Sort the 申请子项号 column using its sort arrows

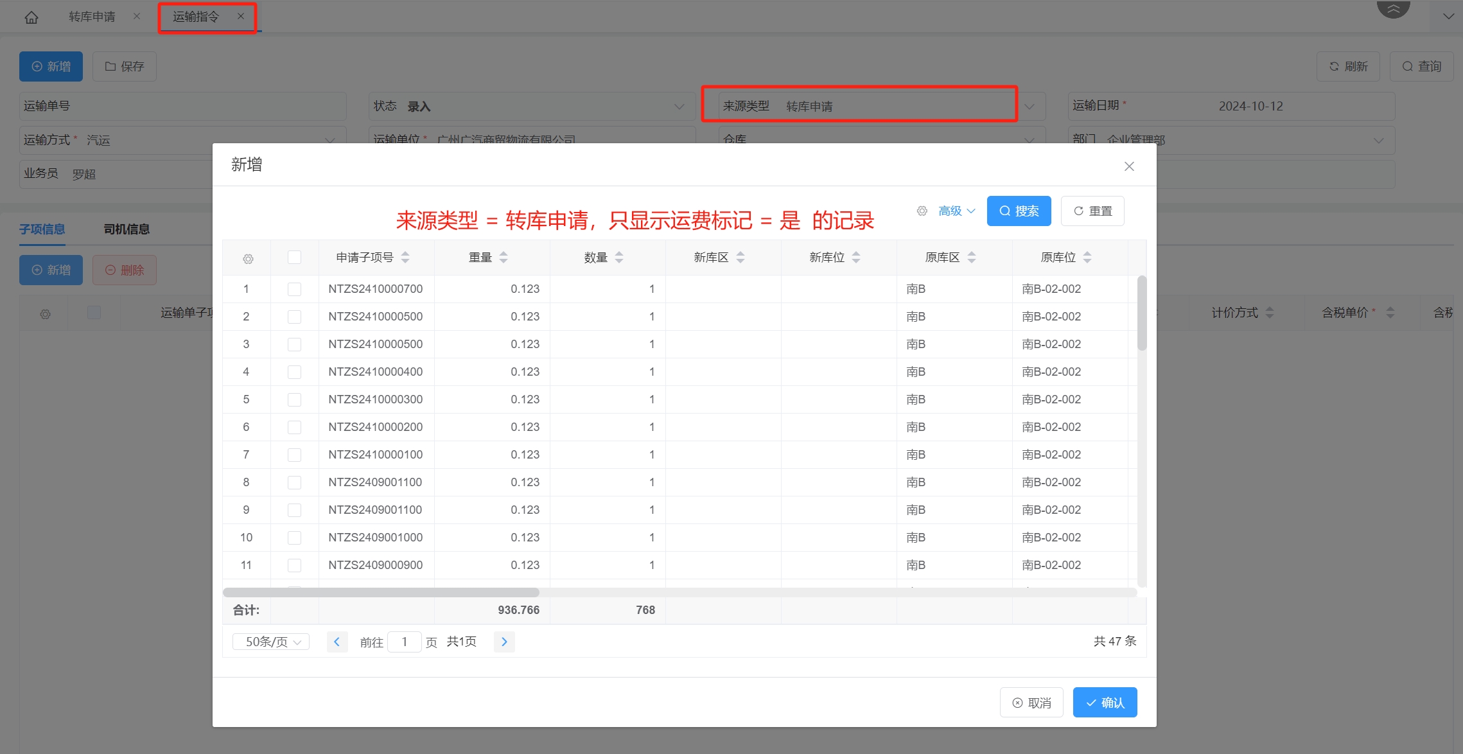(x=405, y=258)
